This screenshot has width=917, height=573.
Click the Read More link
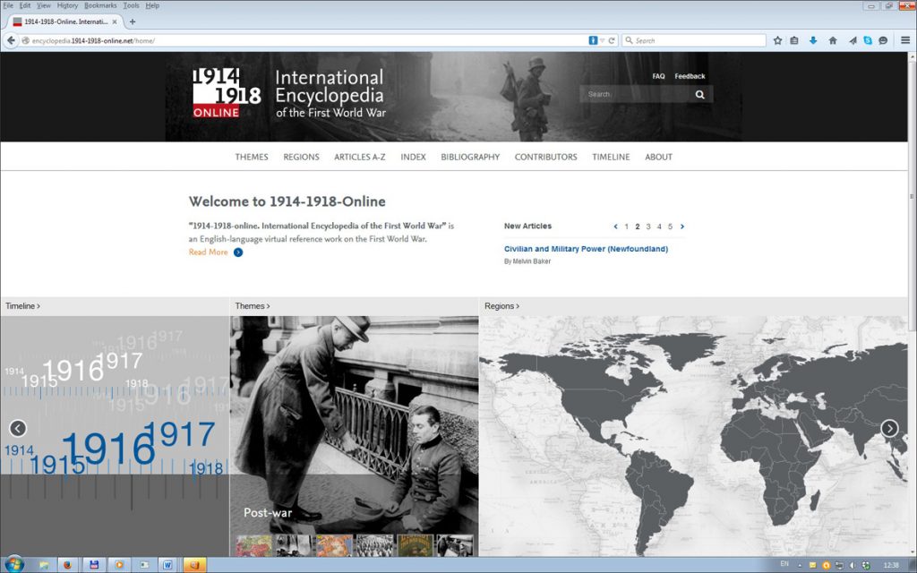coord(209,252)
